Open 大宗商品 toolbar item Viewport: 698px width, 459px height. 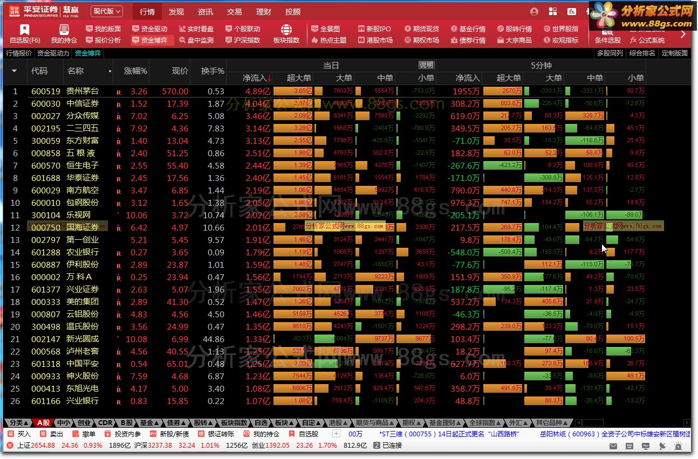(x=515, y=40)
